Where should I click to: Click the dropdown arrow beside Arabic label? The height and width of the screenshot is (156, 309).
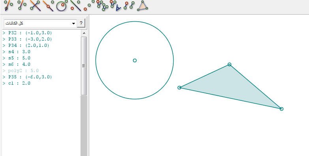click(x=73, y=23)
